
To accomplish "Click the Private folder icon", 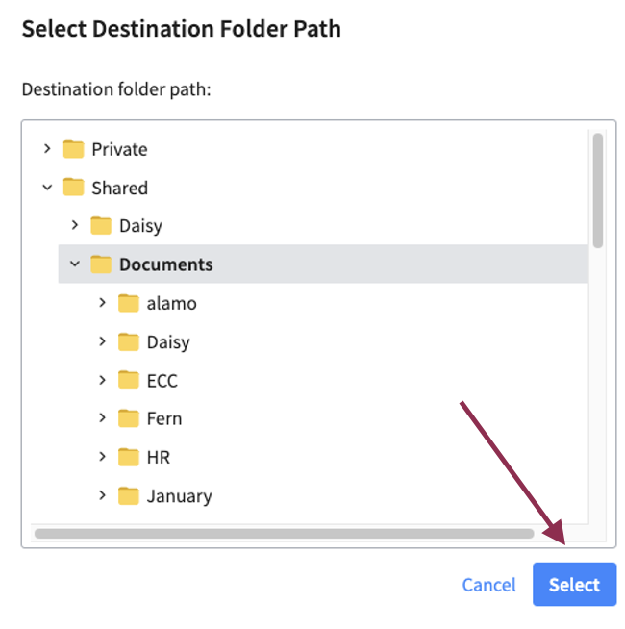I will click(x=74, y=149).
